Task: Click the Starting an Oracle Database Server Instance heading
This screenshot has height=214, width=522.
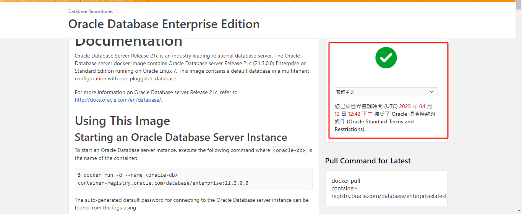Action: [181, 137]
